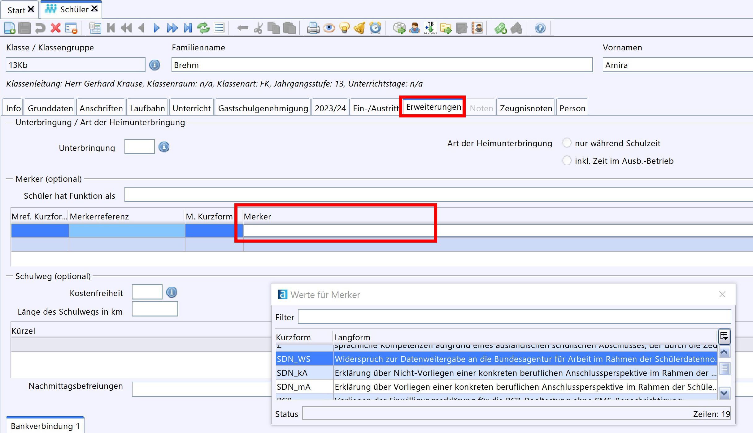Click the Langform column header

point(525,337)
